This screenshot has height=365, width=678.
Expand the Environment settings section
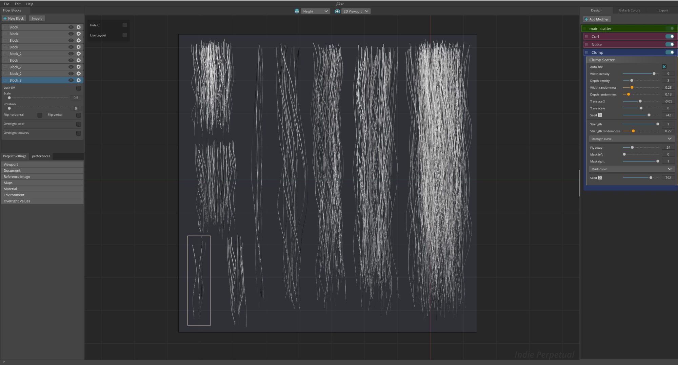tap(42, 195)
